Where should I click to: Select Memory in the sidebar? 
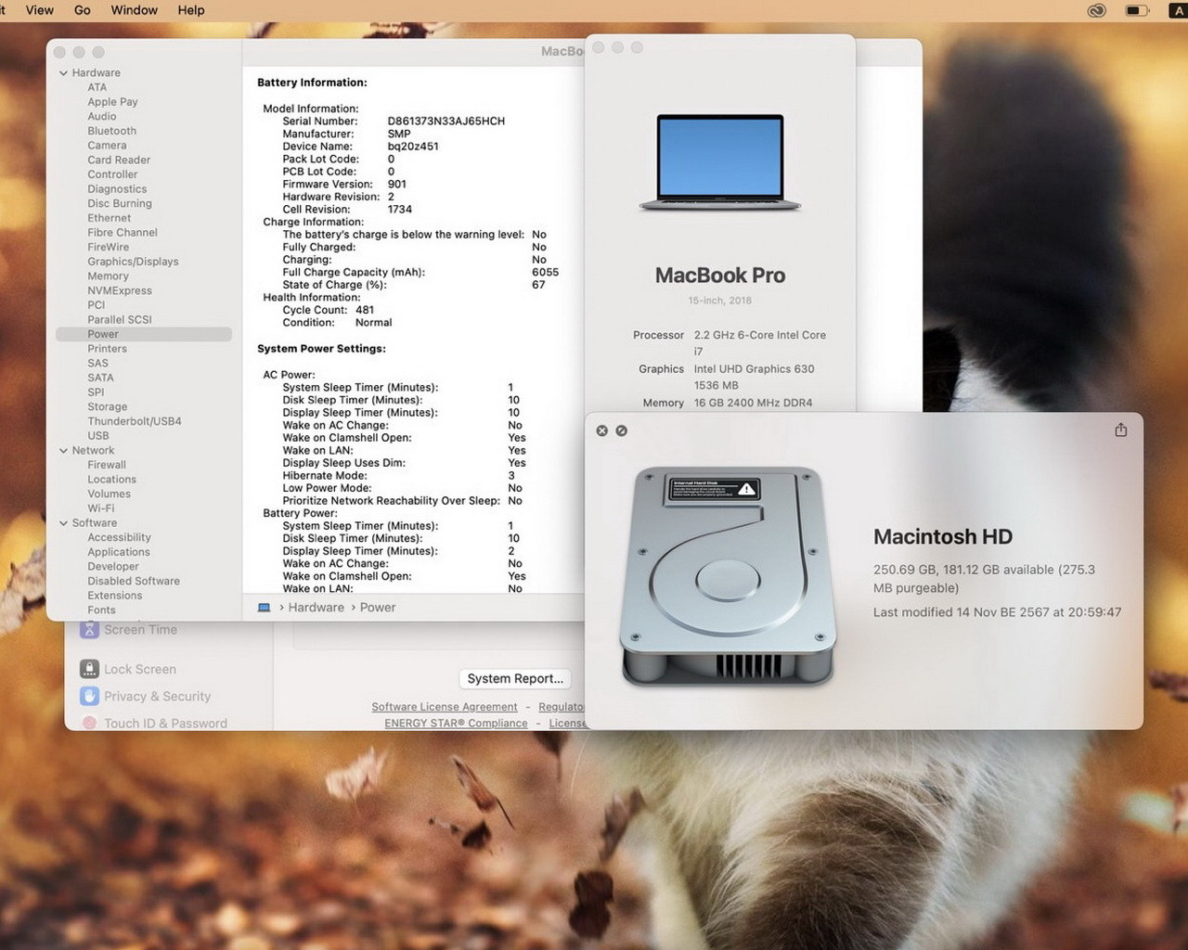[108, 276]
